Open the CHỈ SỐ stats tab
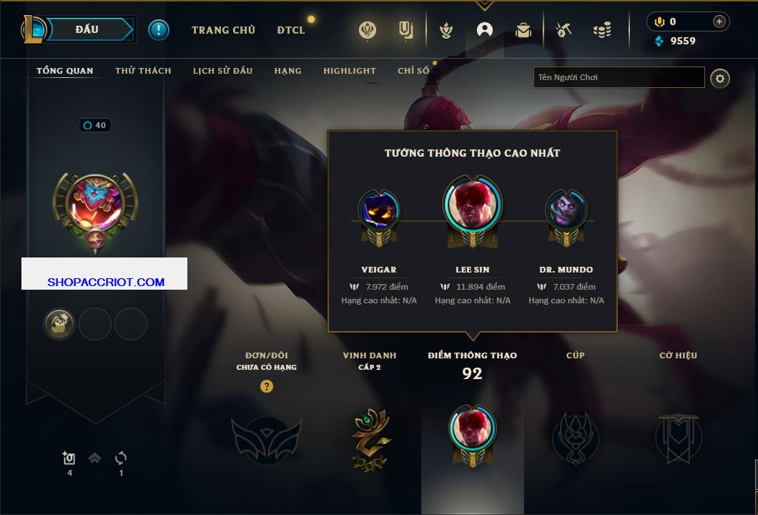758x515 pixels. pos(413,71)
